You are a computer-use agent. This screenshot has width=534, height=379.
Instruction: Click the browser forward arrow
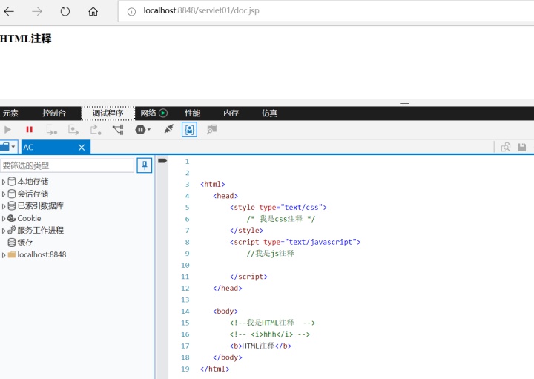tap(37, 11)
